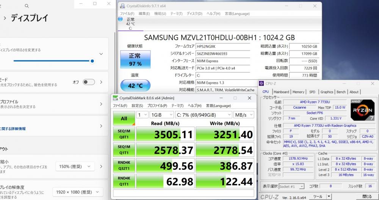Open CrystalDiskInfo ディスク(D) menu
The height and width of the screenshot is (200, 379).
pos(194,14)
